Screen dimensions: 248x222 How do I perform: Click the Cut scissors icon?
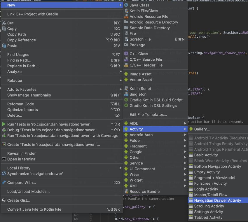coord(4,23)
